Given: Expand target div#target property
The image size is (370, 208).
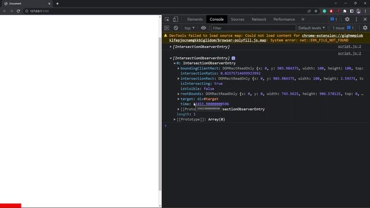Looking at the screenshot, I should click(x=179, y=99).
